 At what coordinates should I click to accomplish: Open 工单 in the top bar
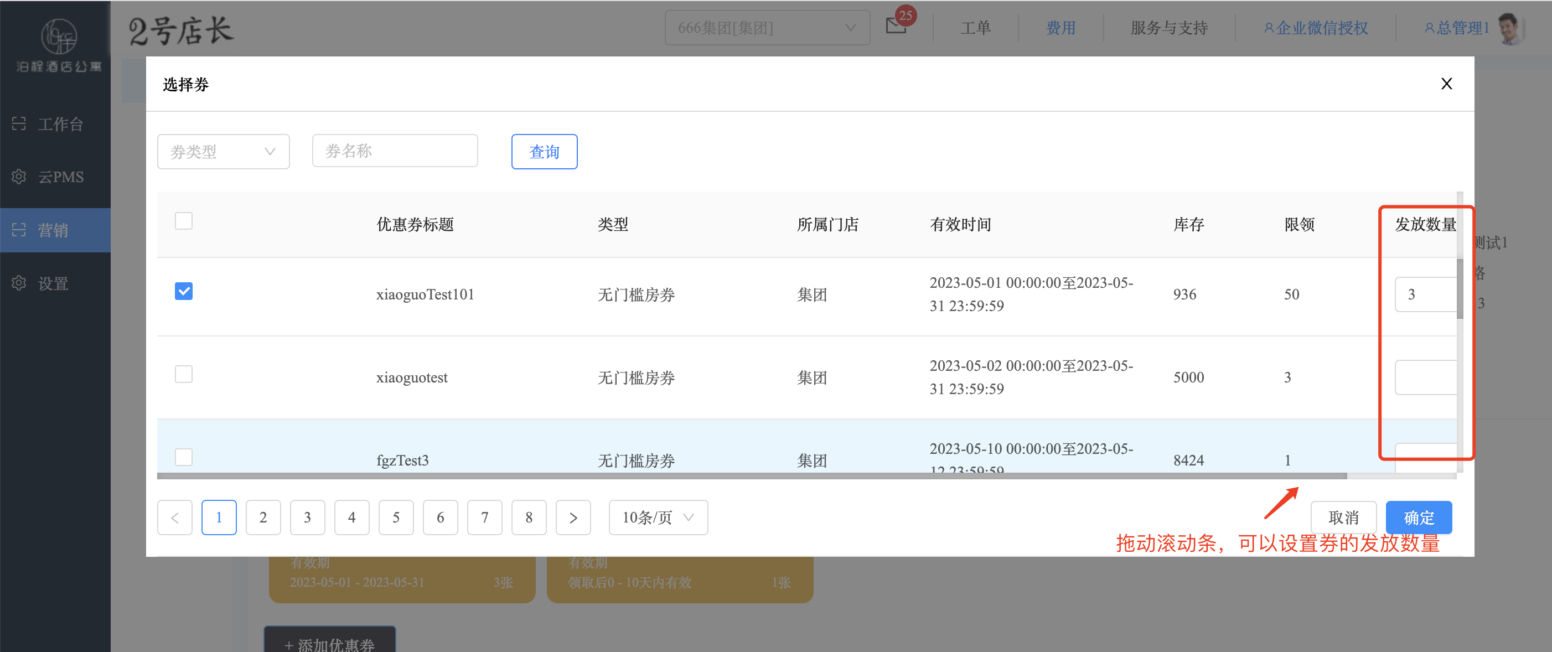coord(975,28)
